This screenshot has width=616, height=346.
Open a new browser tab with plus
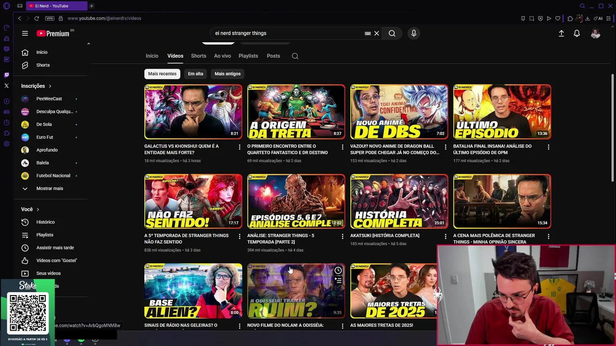click(x=91, y=6)
